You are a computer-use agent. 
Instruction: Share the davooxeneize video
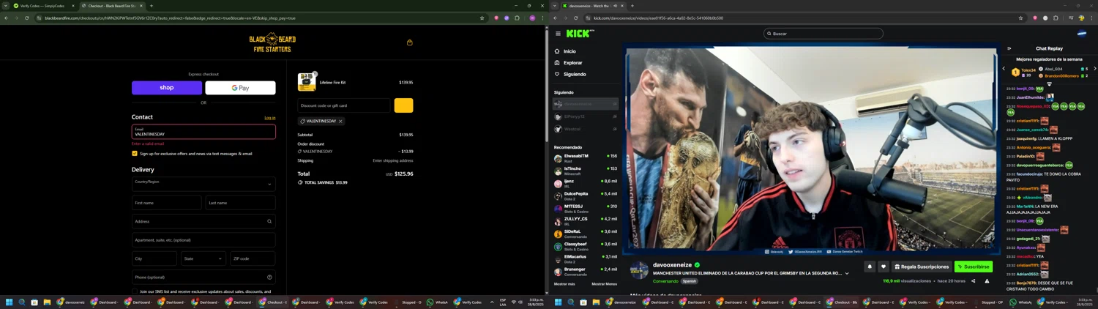pos(973,281)
